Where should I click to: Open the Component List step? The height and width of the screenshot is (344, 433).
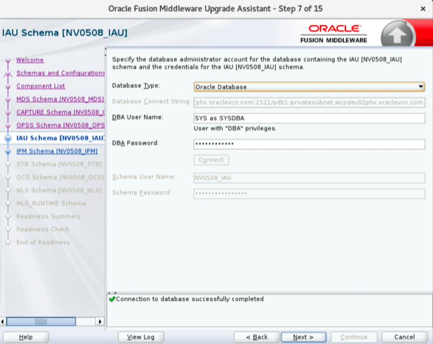pos(41,86)
